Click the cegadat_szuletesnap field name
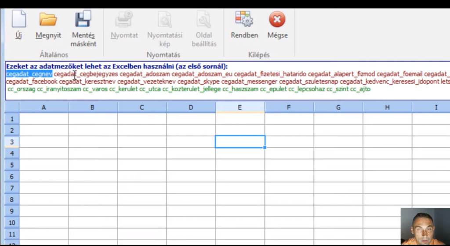The width and height of the screenshot is (450, 246). tap(308, 82)
